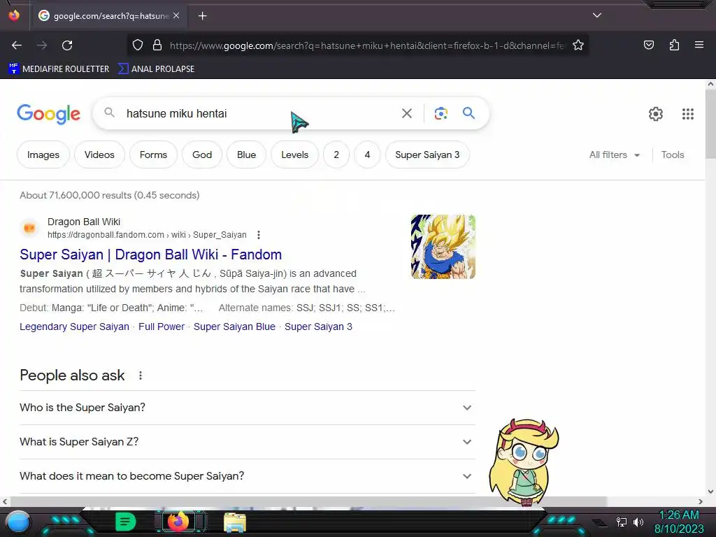716x537 pixels.
Task: Expand 'Who is the Super Saiyan?'
Action: point(247,408)
